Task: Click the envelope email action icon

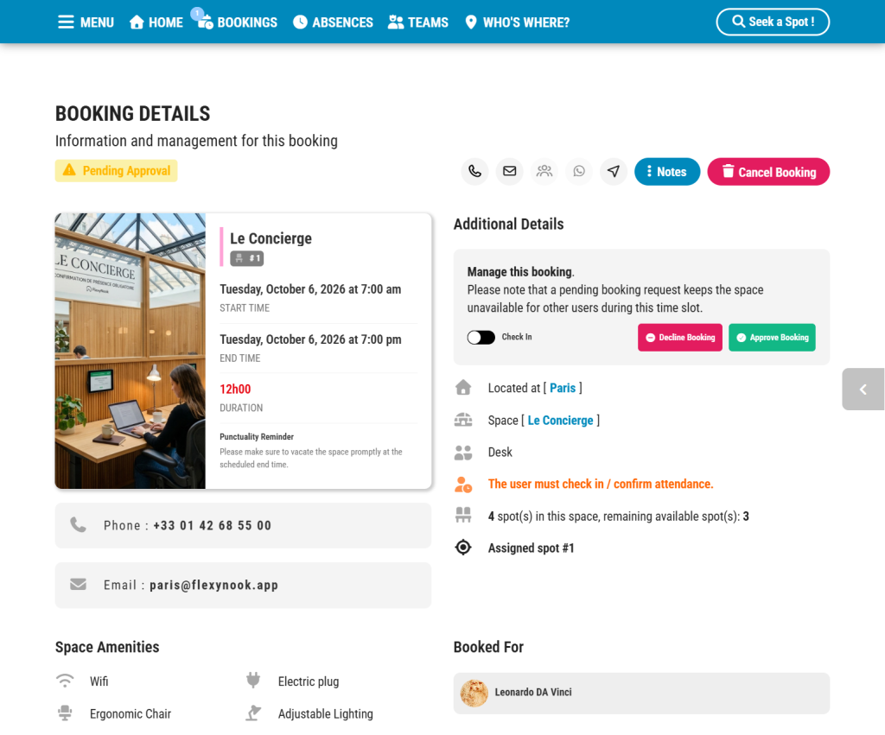Action: [x=510, y=172]
